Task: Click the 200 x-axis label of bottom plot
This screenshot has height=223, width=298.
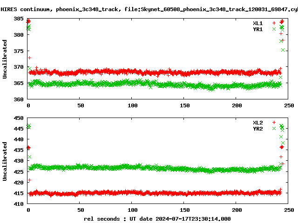Action: tap(237, 210)
